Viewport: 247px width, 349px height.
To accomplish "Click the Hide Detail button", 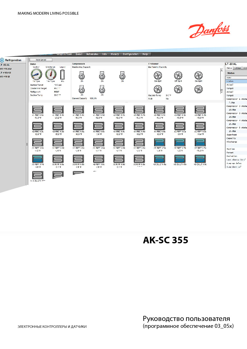I will tap(41, 60).
